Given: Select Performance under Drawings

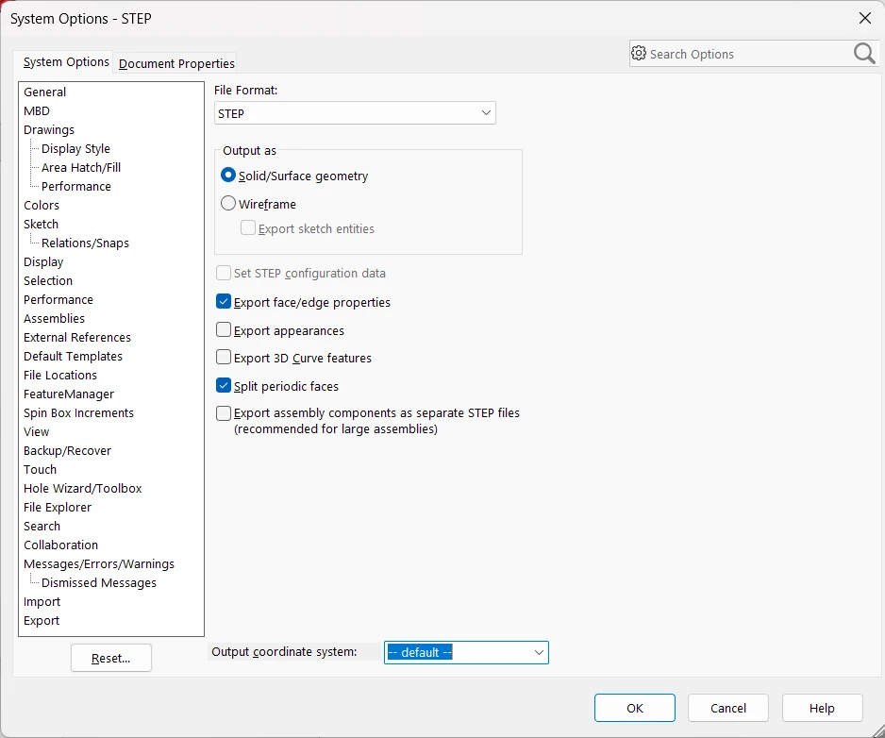Looking at the screenshot, I should 76,186.
